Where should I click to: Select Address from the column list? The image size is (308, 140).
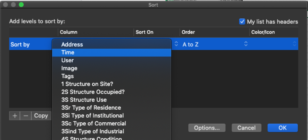(x=72, y=45)
